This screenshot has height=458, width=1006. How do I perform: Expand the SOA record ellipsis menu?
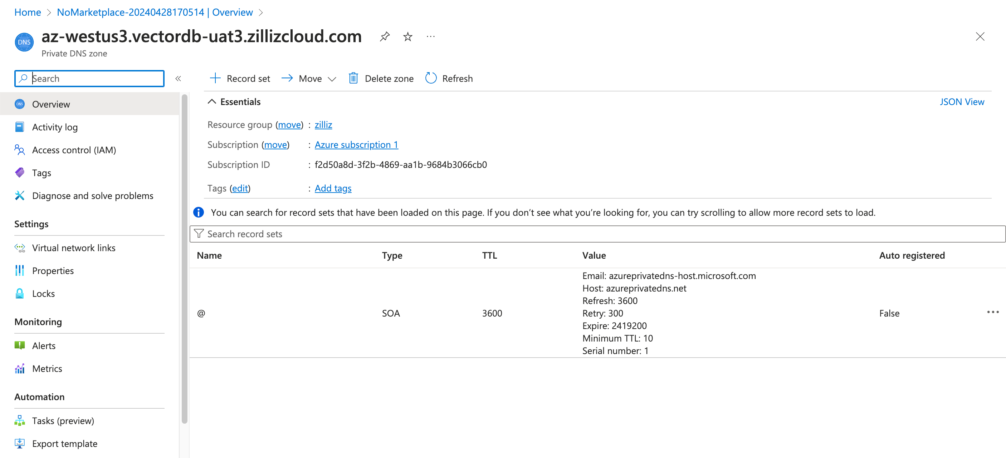tap(992, 312)
